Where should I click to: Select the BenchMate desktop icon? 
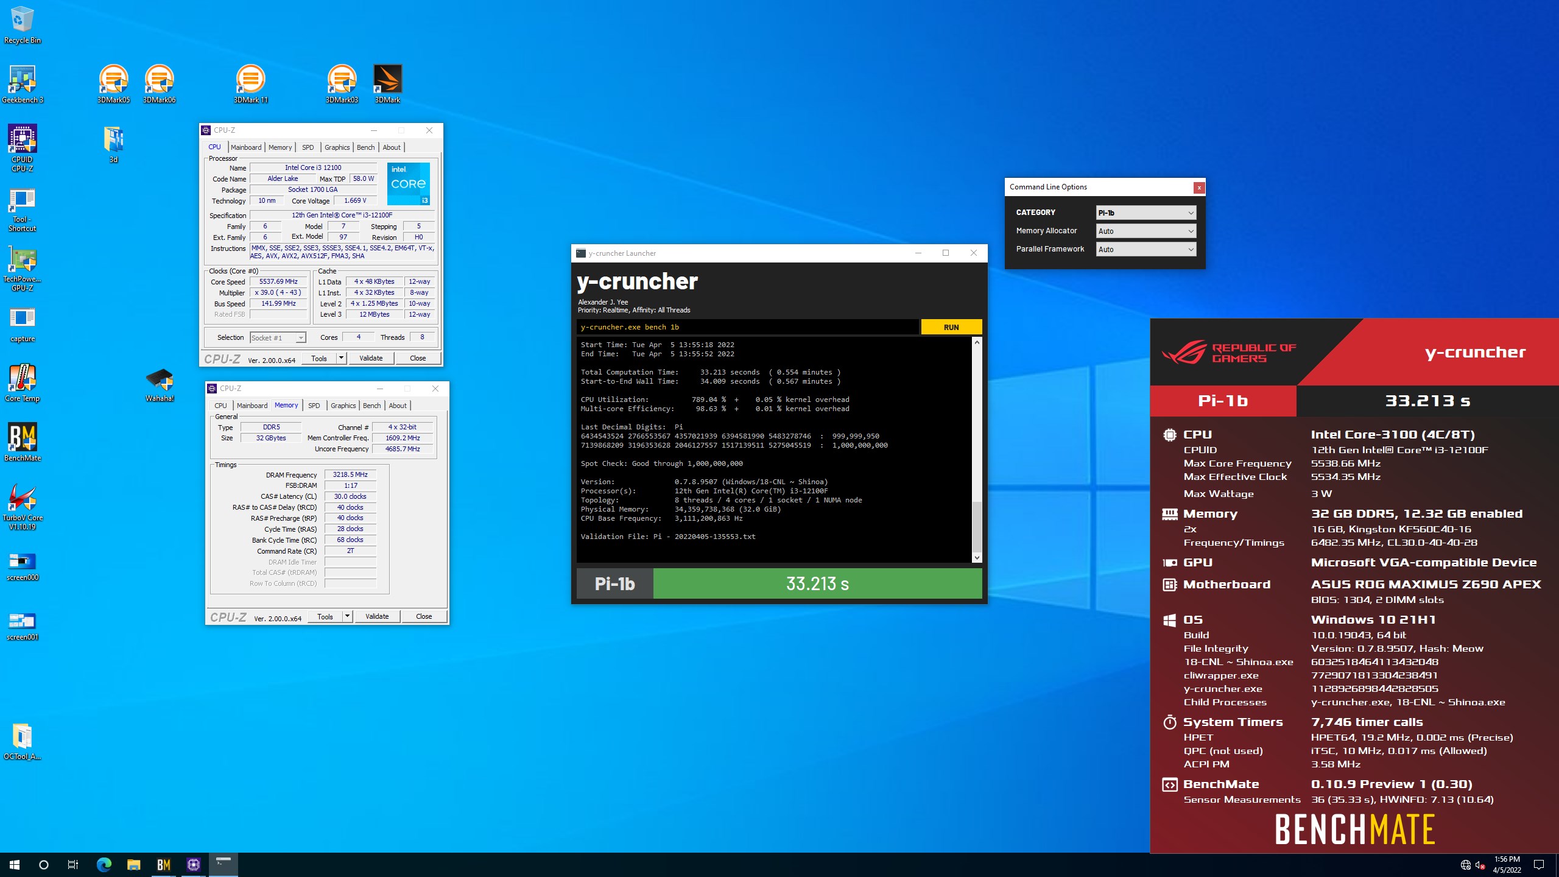tap(22, 442)
